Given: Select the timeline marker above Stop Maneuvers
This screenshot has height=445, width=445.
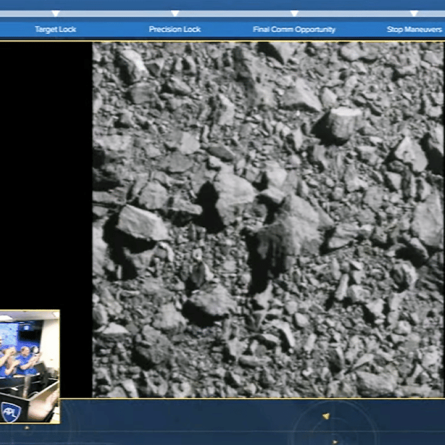Looking at the screenshot, I should (x=414, y=13).
